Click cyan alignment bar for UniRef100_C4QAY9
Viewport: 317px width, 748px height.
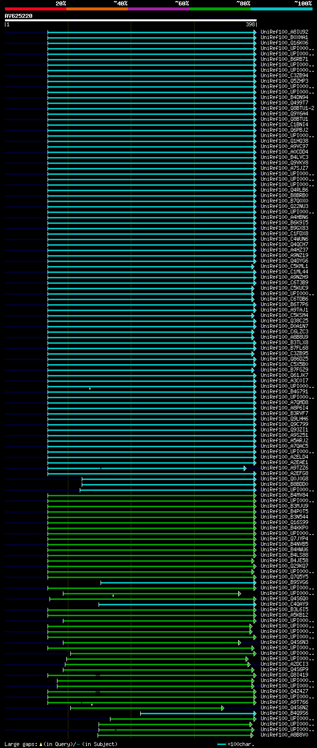176,604
